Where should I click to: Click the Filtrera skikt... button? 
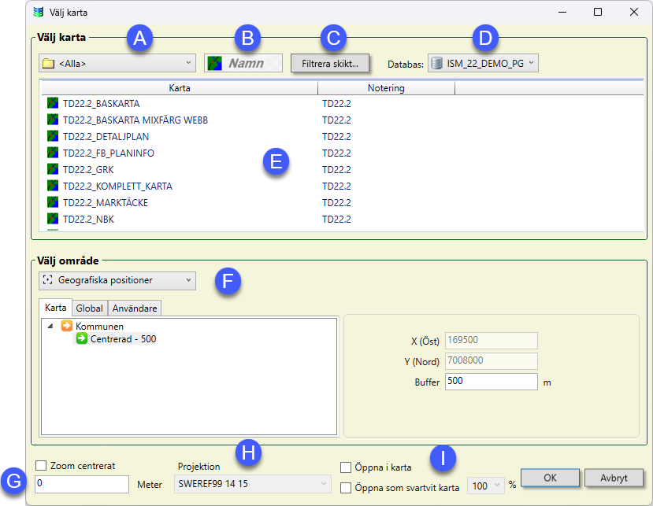330,63
